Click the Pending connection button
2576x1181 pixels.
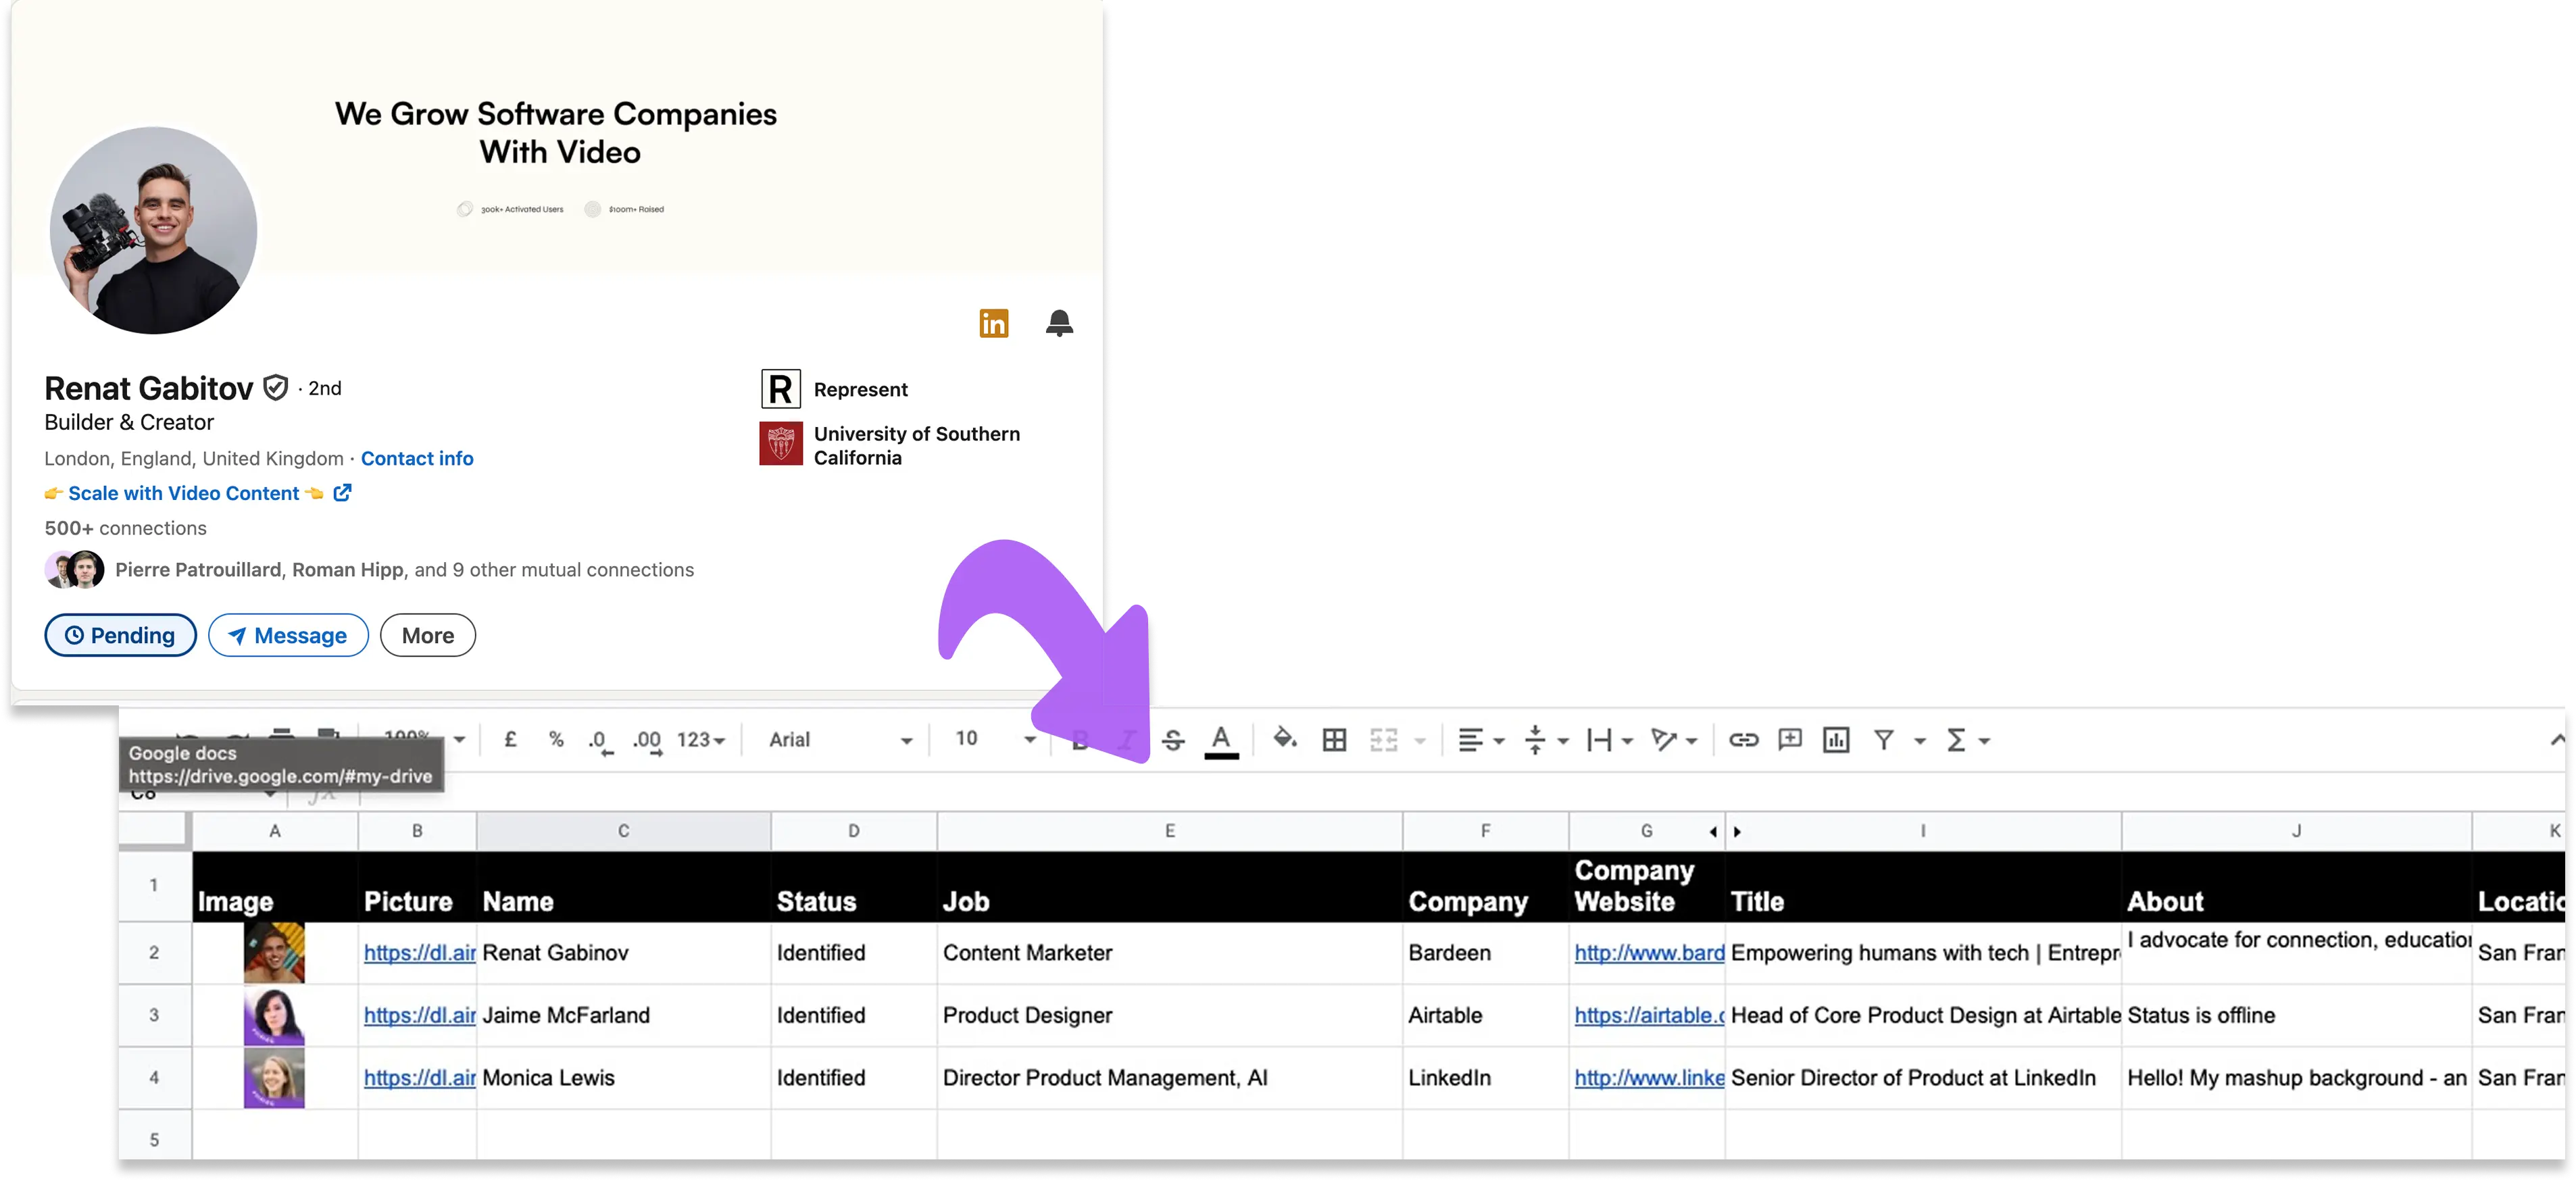pos(120,635)
